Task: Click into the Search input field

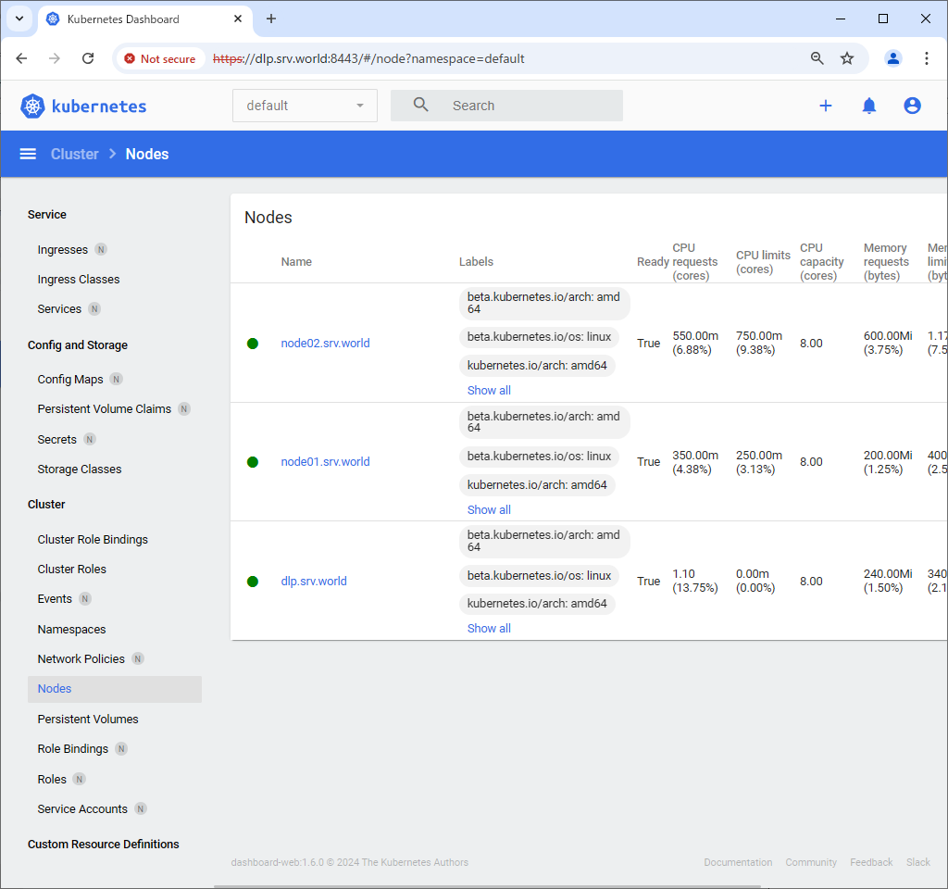Action: tap(506, 106)
